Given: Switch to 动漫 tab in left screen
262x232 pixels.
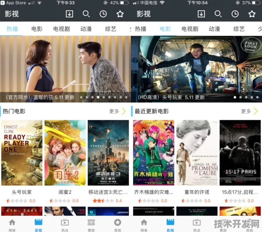Looking at the screenshot, I should tap(86, 29).
